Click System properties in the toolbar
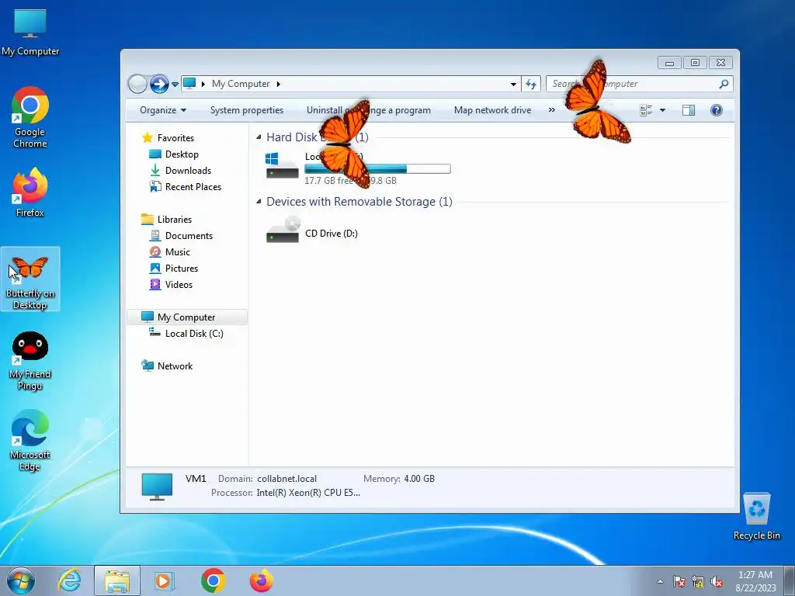The width and height of the screenshot is (795, 596). (x=246, y=110)
